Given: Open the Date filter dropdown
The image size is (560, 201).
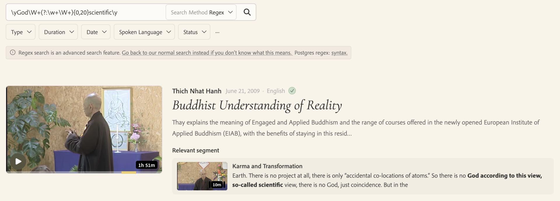Looking at the screenshot, I should click(96, 32).
